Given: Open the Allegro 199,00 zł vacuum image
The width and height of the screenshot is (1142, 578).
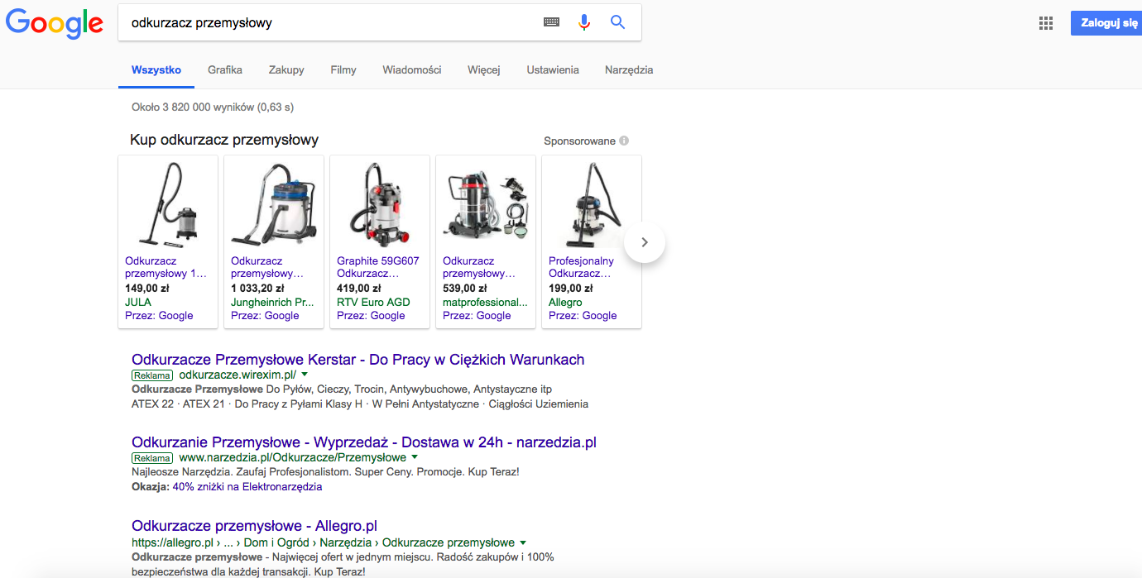Looking at the screenshot, I should tap(592, 203).
